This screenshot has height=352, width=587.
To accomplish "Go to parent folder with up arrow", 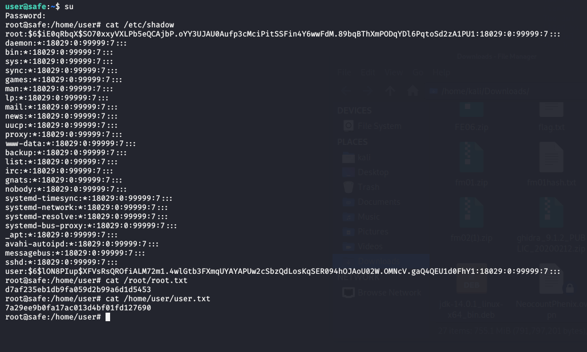I will [391, 91].
